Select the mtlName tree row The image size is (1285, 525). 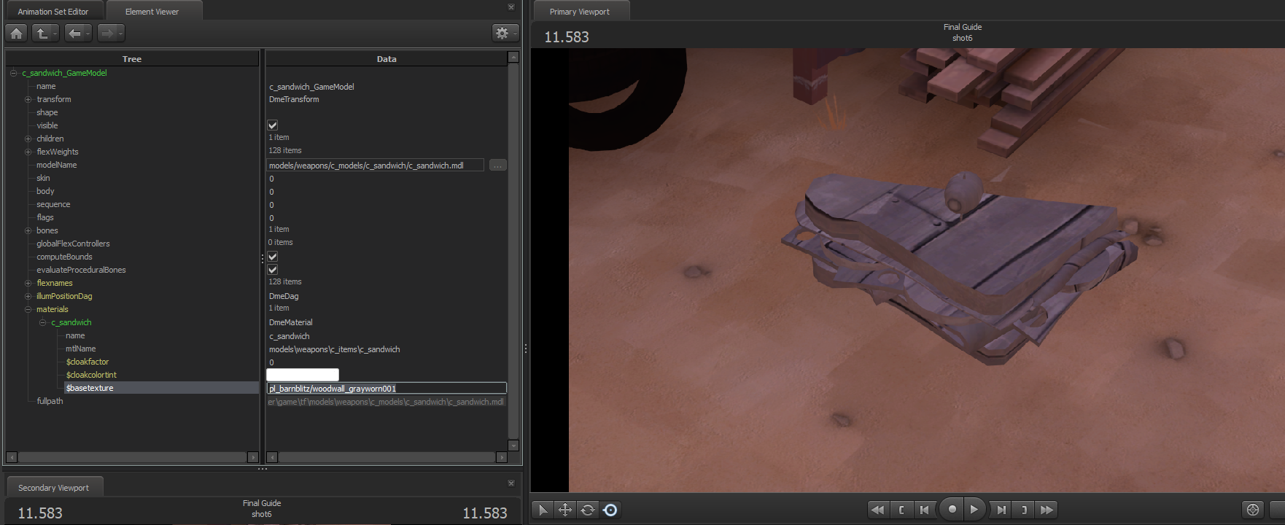(81, 349)
